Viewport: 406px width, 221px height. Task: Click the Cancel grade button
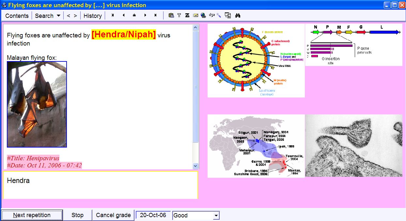[113, 215]
